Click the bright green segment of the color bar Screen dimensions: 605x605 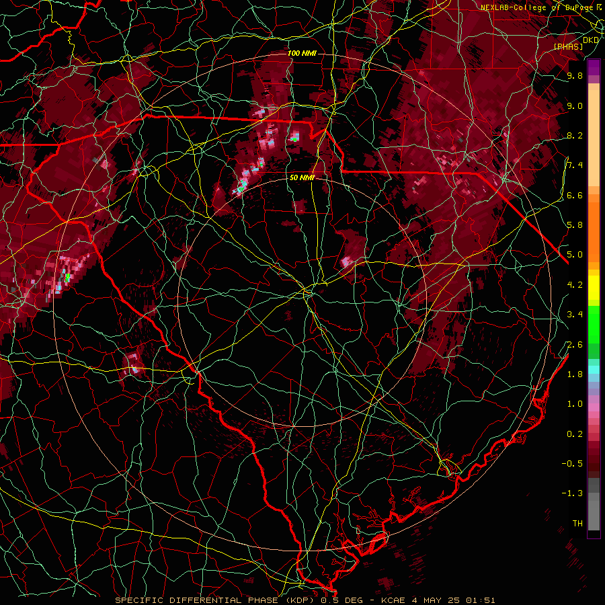coord(594,324)
